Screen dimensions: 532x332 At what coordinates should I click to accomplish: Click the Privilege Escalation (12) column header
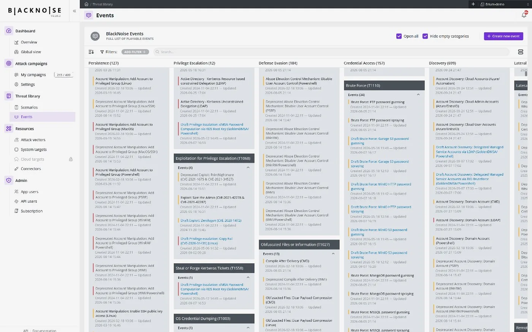[x=194, y=63]
